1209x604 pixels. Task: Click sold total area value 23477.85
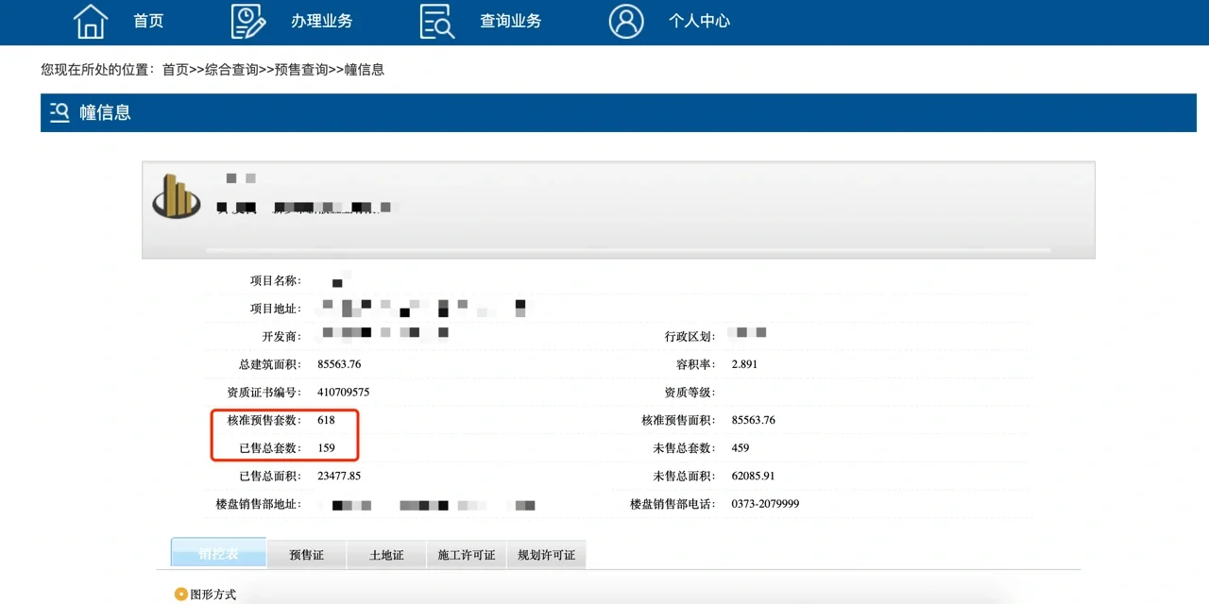[x=340, y=476]
